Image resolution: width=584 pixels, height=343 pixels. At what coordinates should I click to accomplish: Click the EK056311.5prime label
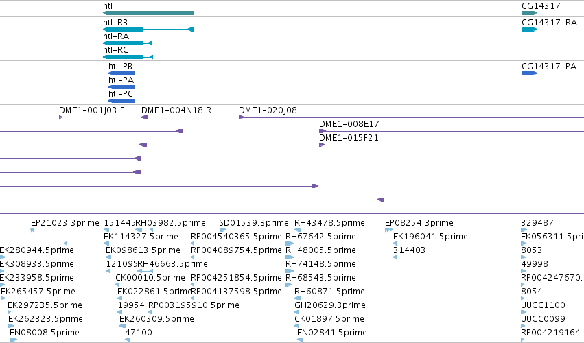coord(552,237)
